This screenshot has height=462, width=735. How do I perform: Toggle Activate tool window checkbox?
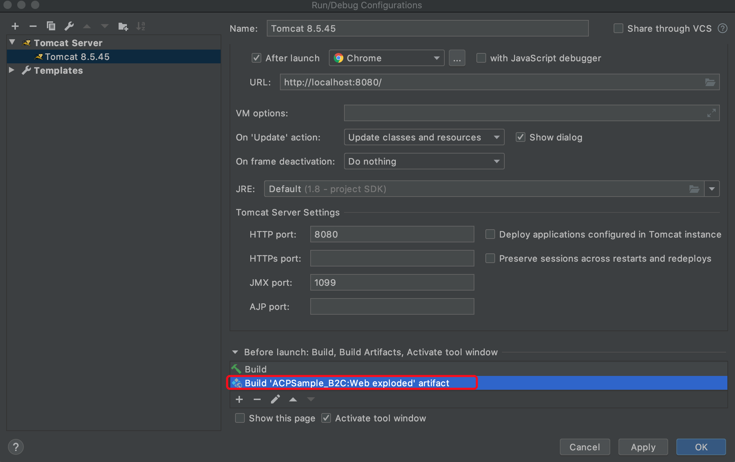(x=326, y=418)
